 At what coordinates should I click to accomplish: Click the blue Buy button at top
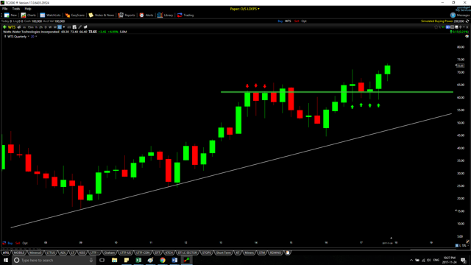point(280,21)
